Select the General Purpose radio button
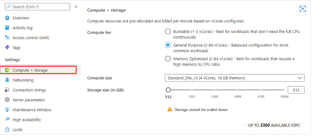Viewport: 312px width, 136px height. pos(168,45)
